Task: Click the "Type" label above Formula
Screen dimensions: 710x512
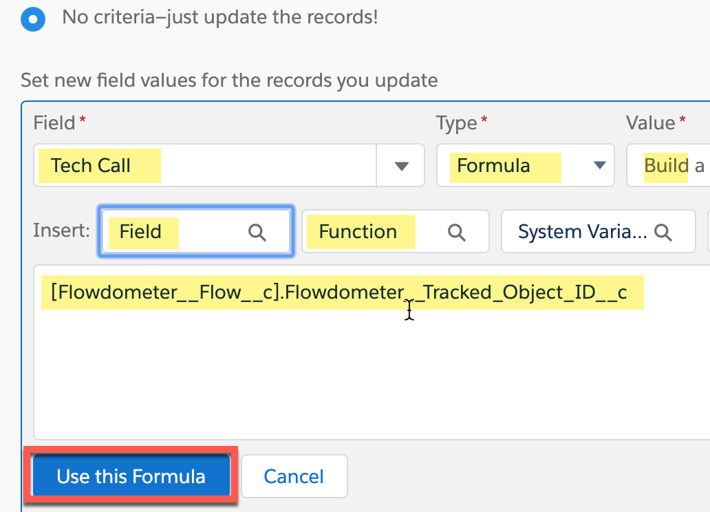Action: pos(457,123)
